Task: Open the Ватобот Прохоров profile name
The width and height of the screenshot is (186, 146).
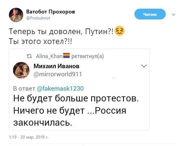Action: click(x=50, y=11)
